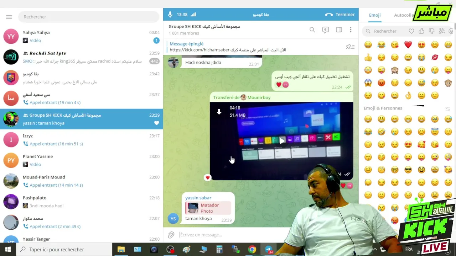Open the yassin sabar sender name
The image size is (456, 256).
198,198
